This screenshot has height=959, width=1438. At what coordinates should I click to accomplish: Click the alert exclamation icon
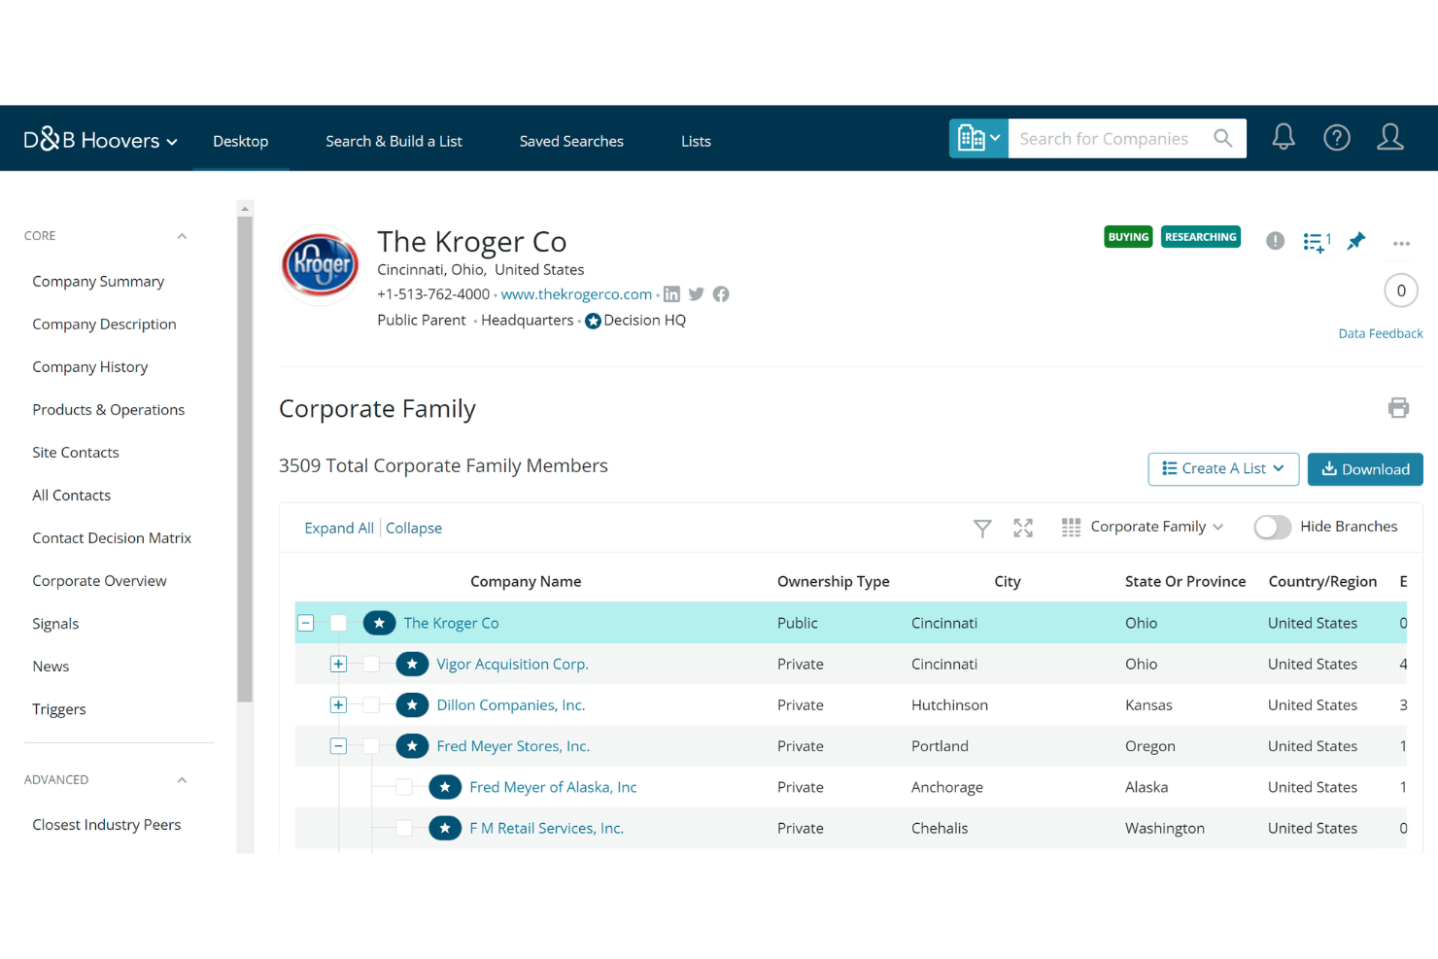click(x=1276, y=241)
